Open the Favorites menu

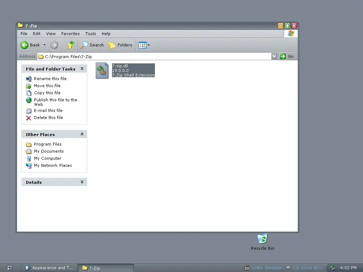71,34
